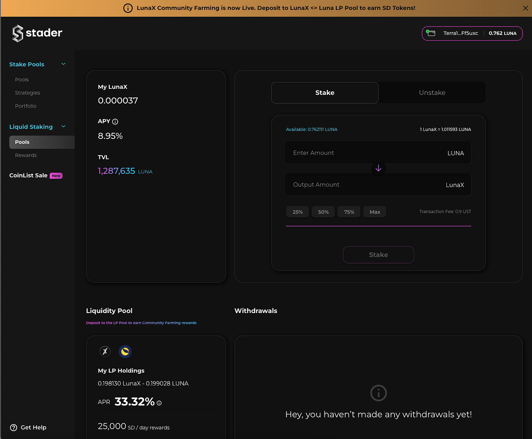Open CoinList Sale page

(x=28, y=175)
